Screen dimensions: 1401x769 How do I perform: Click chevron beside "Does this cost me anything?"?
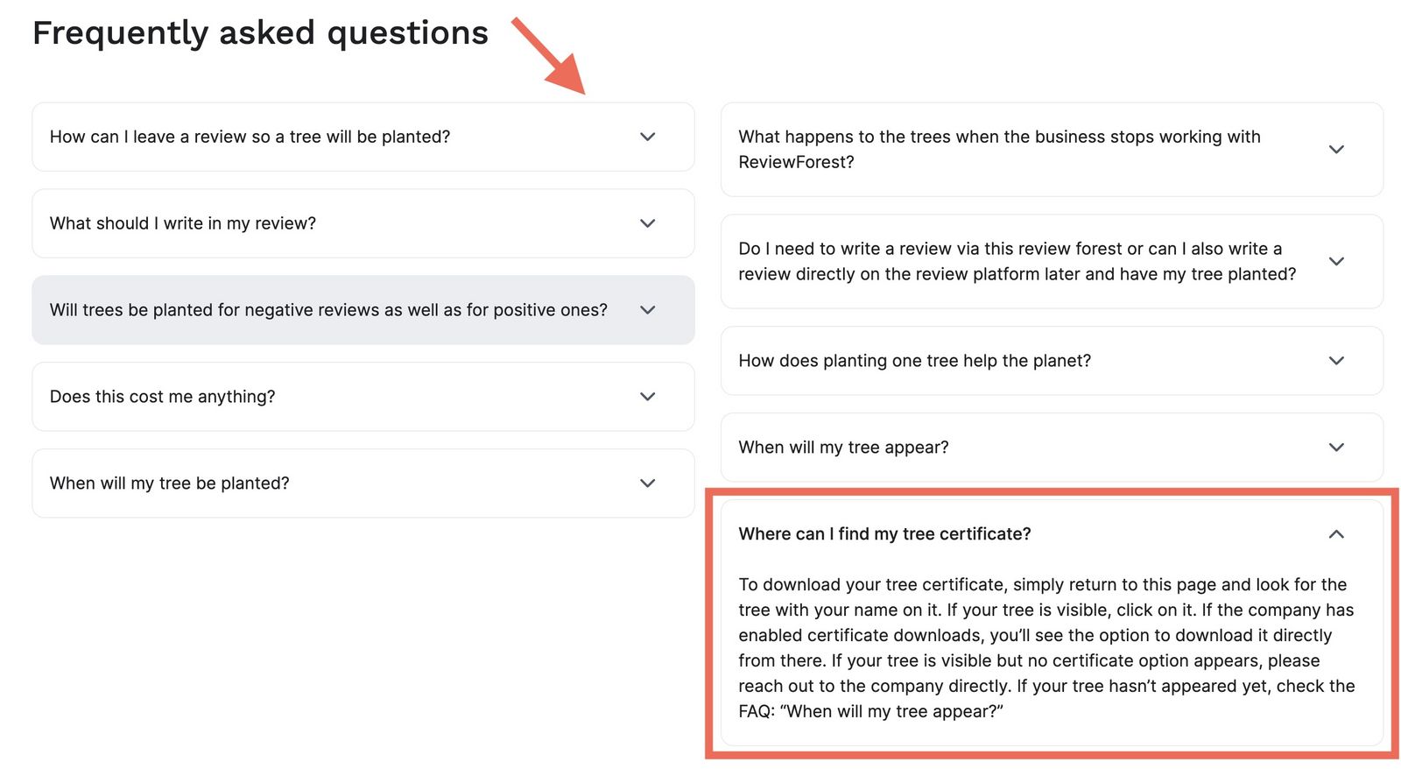click(647, 397)
